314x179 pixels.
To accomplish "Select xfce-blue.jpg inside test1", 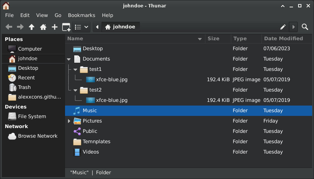I will (x=188, y=80).
